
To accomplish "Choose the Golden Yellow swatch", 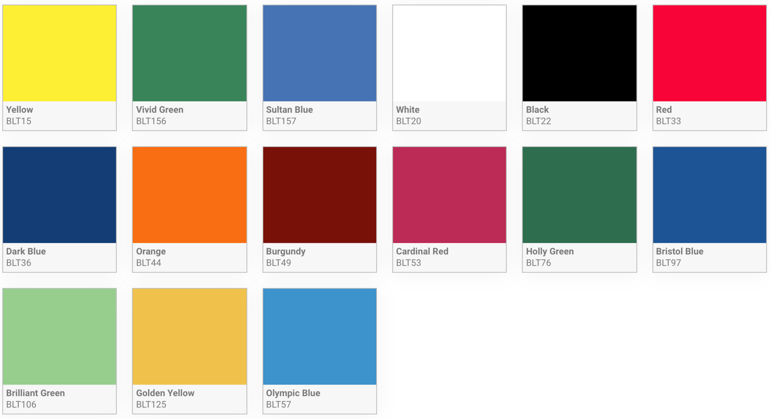I will click(x=189, y=337).
